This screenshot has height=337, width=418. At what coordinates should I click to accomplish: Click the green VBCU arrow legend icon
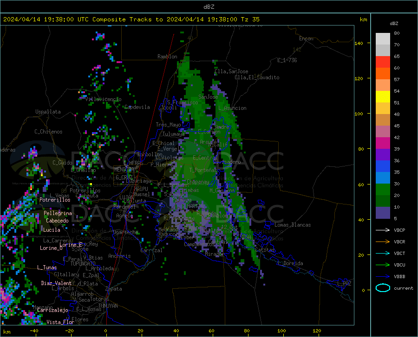tap(383, 265)
